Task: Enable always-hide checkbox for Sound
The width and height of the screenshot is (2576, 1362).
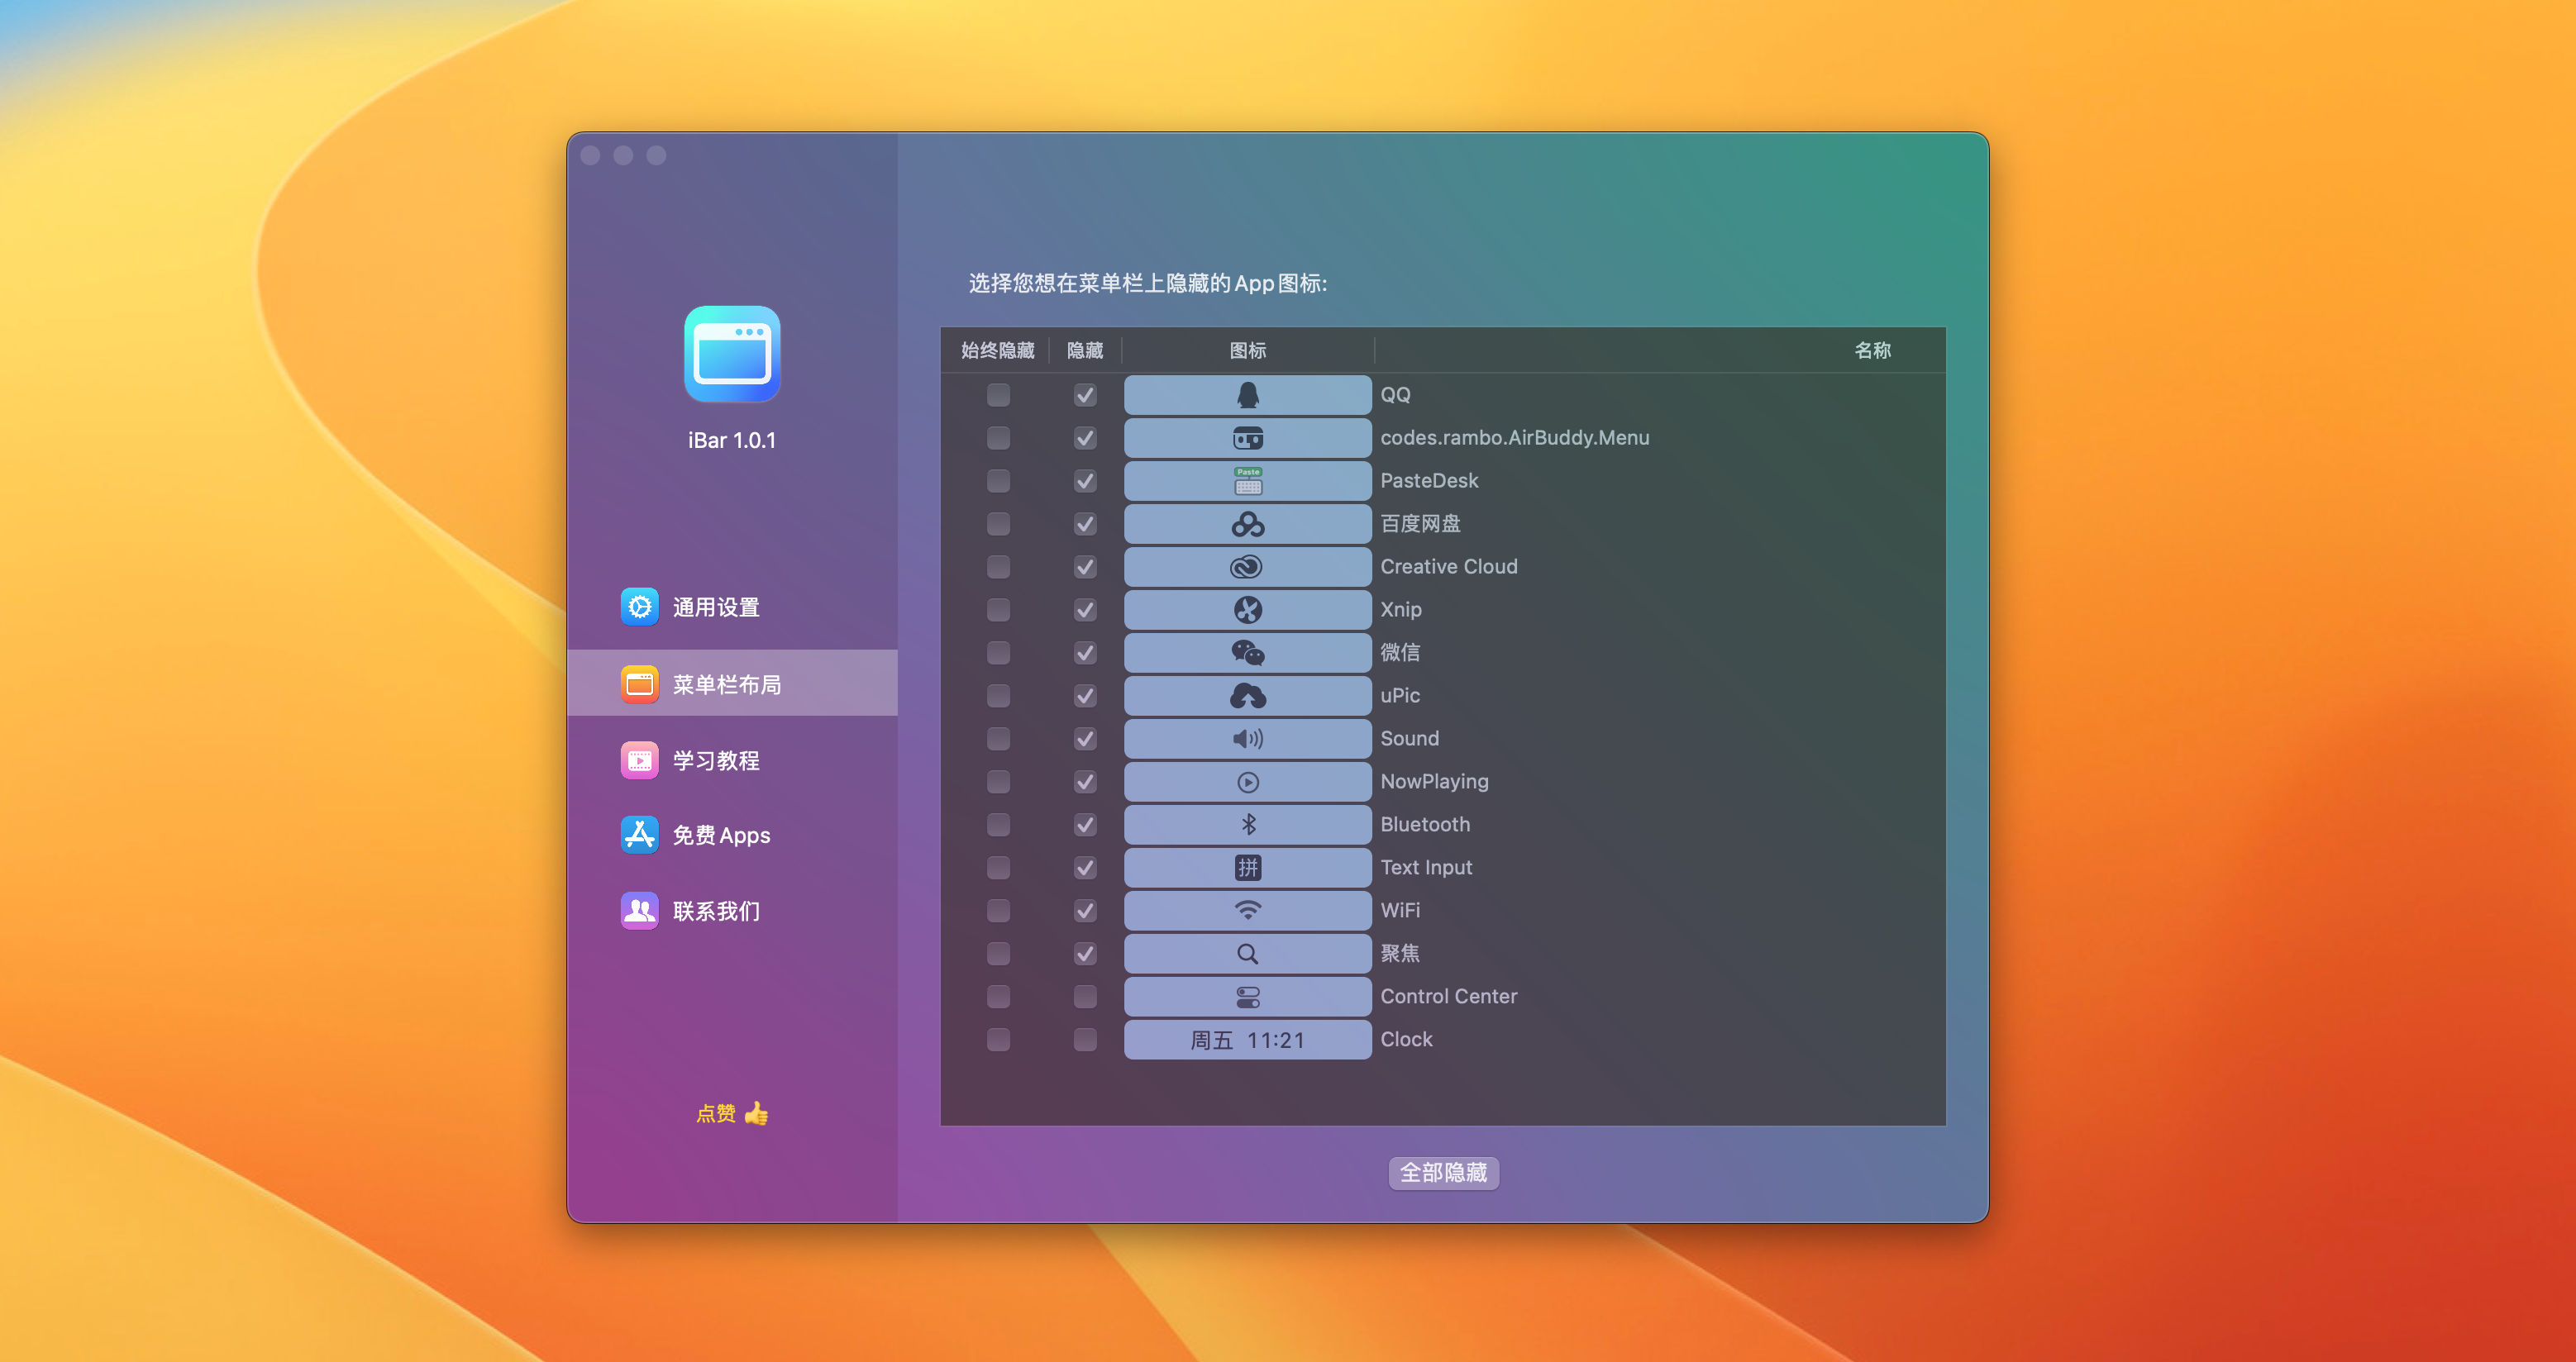Action: pos(998,739)
